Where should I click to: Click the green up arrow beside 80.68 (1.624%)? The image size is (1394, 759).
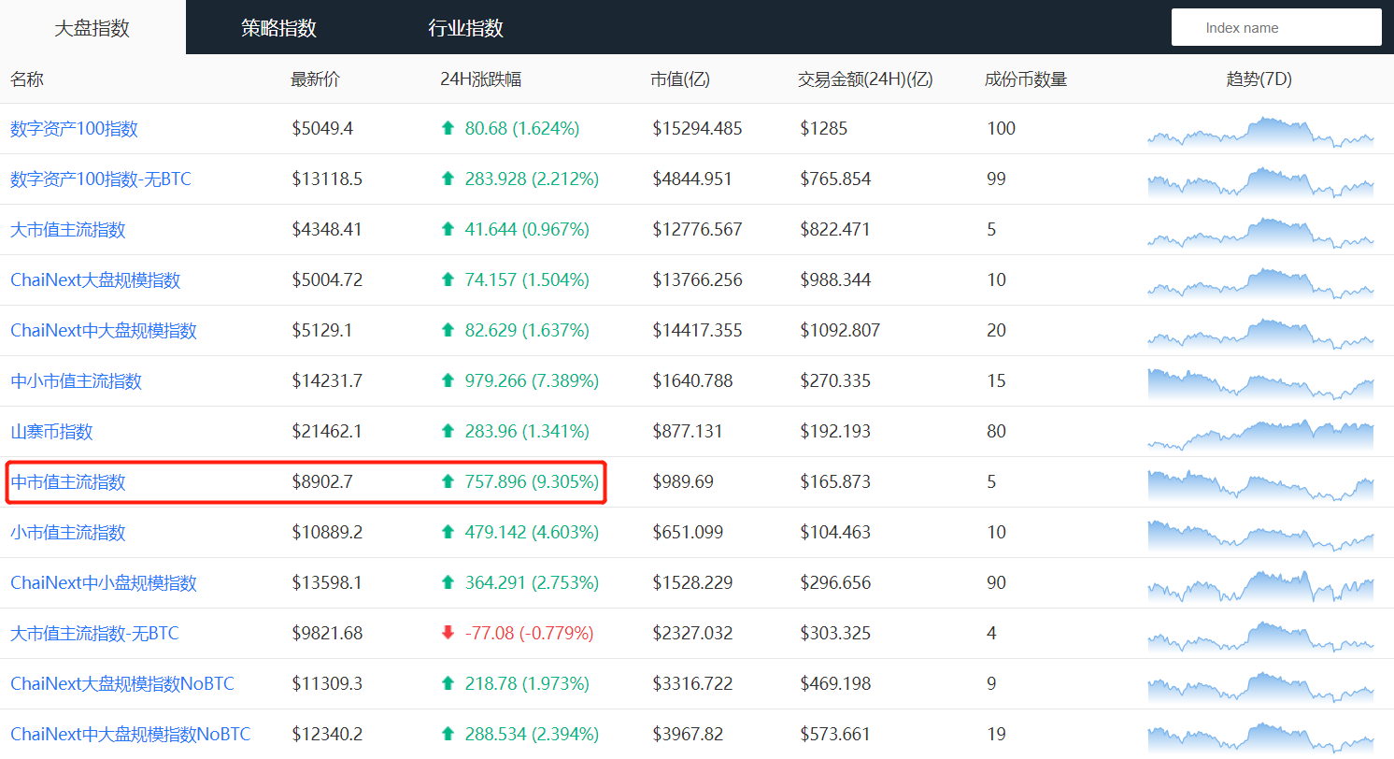[x=448, y=129]
